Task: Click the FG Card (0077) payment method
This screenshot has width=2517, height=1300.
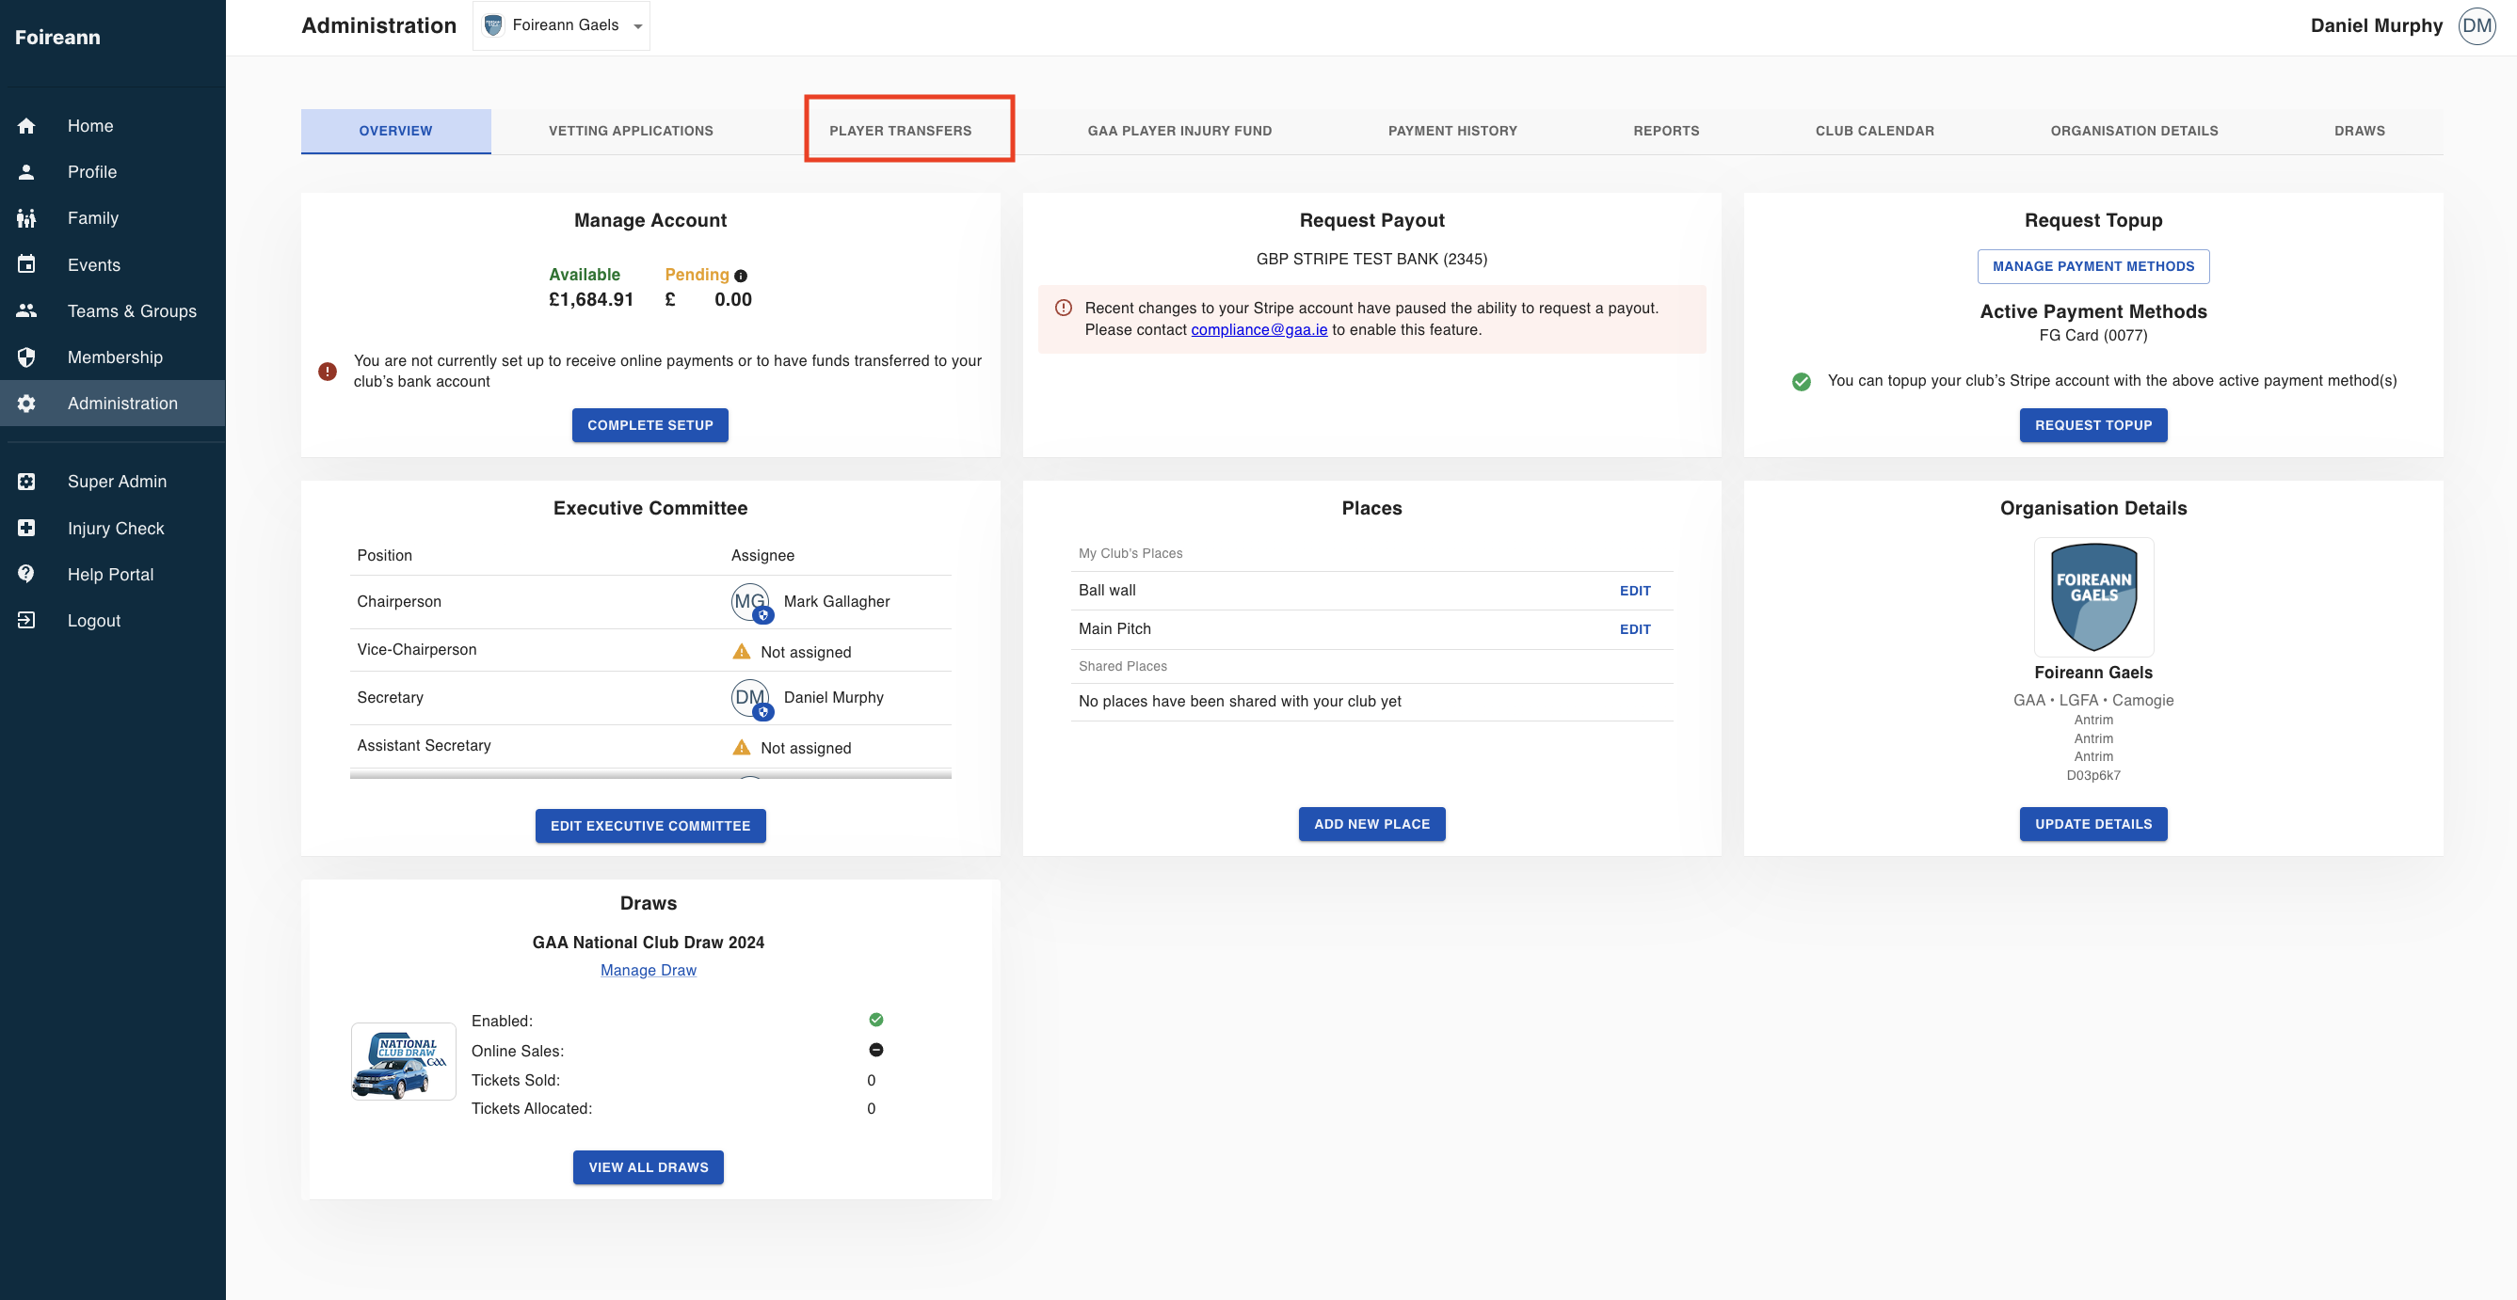Action: (2092, 335)
